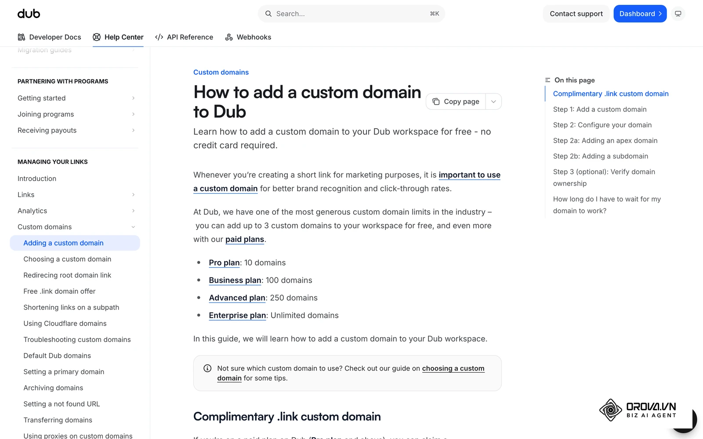
Task: Jump to Step 2a: Adding an apex domain
Action: tap(605, 140)
